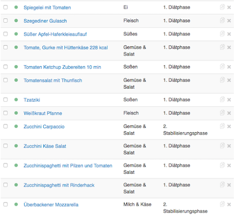This screenshot has width=238, height=218.
Task: Remove the Überbackener Mozzarella row
Action: click(229, 205)
